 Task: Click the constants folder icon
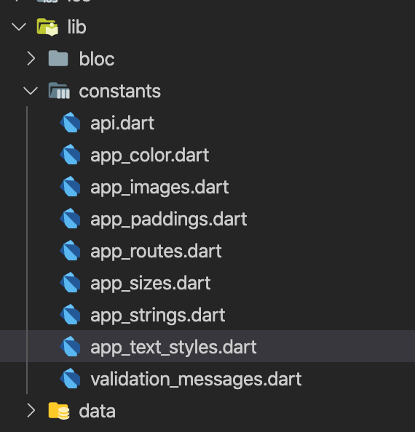[x=59, y=91]
